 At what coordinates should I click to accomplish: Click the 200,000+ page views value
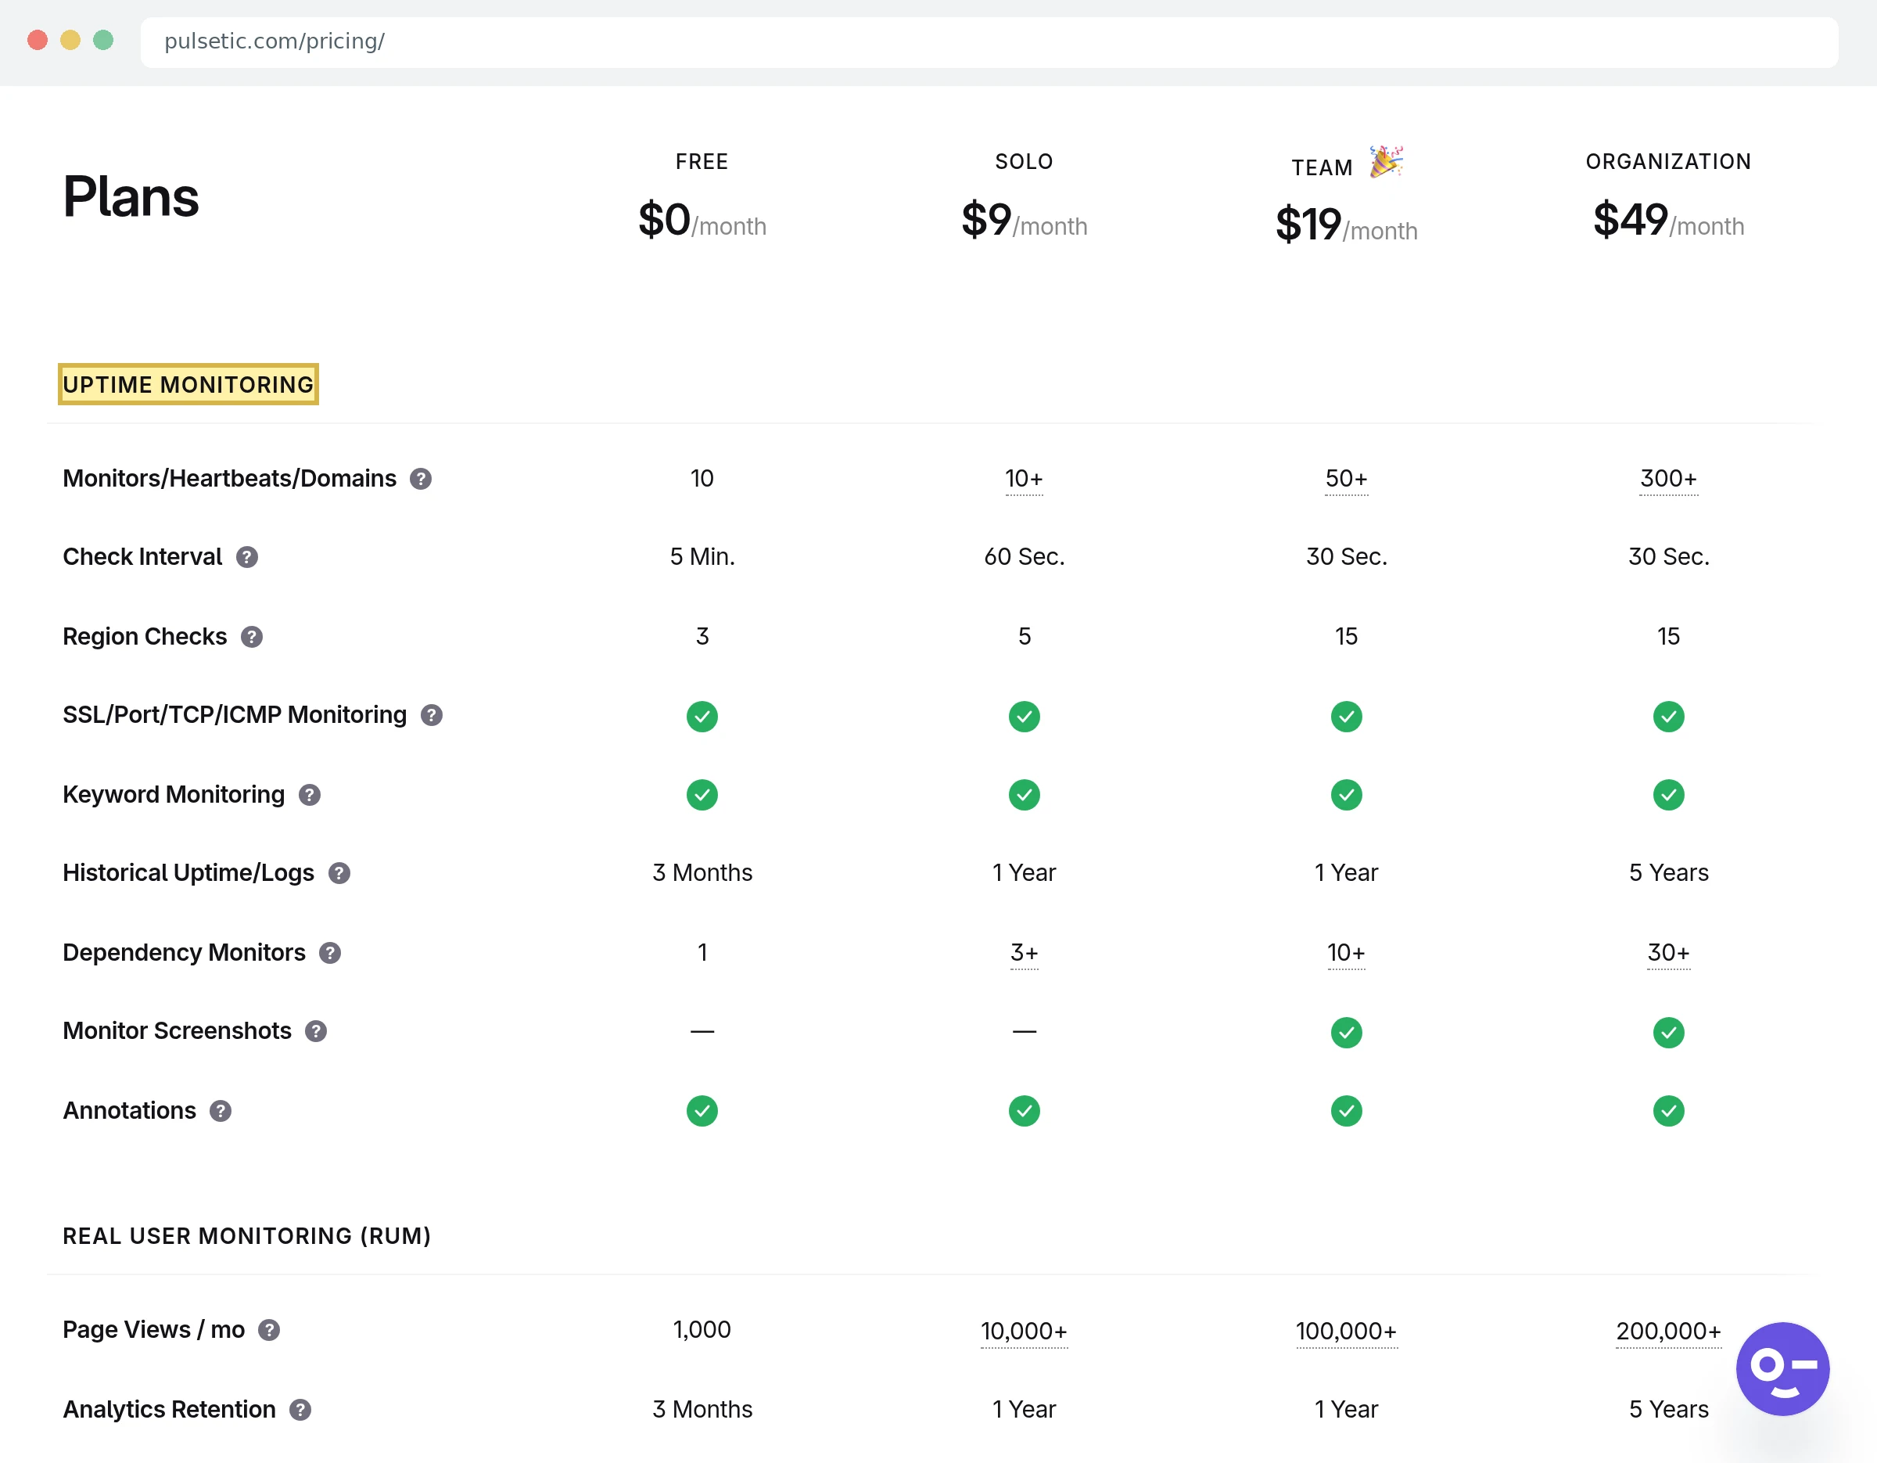click(1668, 1332)
